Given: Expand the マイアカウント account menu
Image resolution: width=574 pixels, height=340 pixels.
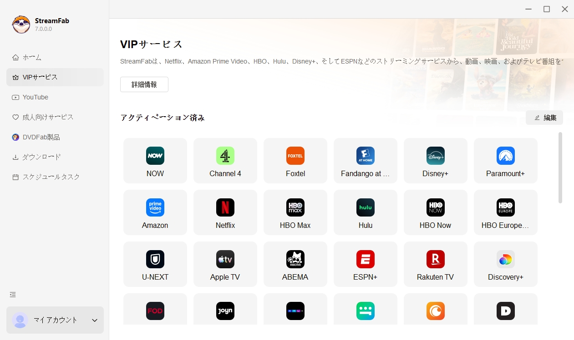Looking at the screenshot, I should click(55, 320).
